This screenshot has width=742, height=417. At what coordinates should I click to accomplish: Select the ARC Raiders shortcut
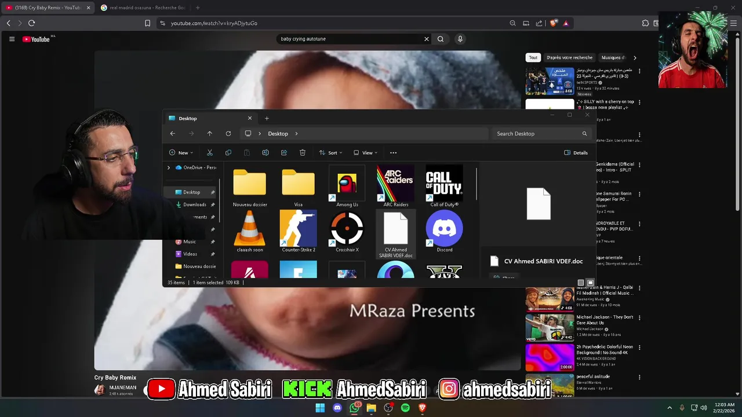[x=395, y=186]
